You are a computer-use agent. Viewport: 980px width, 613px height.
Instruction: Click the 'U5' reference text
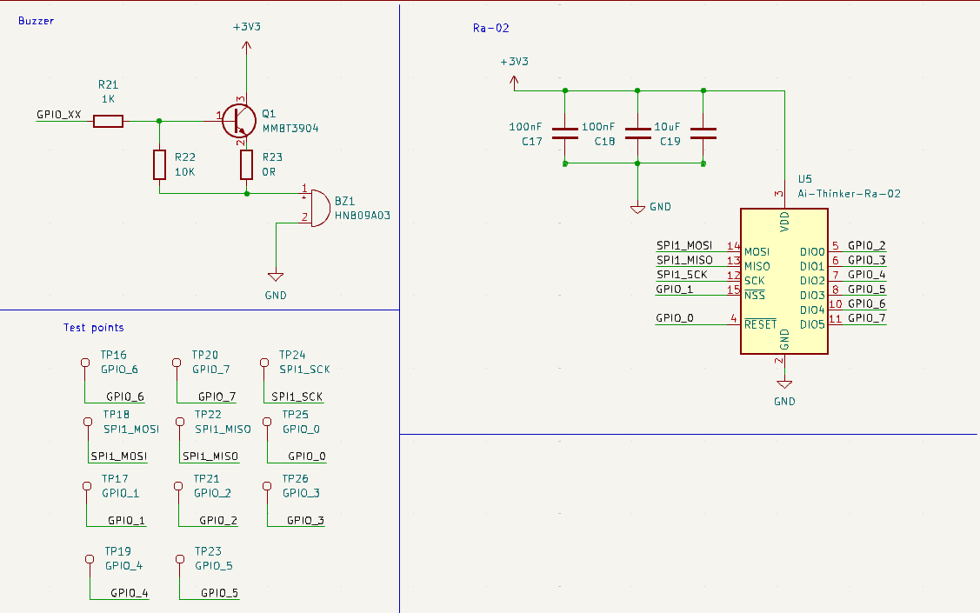[x=805, y=179]
